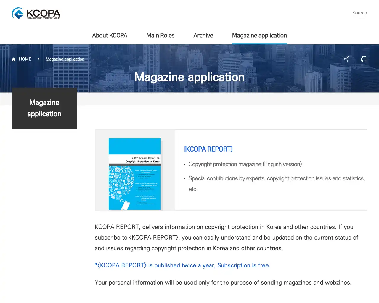Click the KCOPA logo
This screenshot has width=379, height=303.
pos(36,13)
